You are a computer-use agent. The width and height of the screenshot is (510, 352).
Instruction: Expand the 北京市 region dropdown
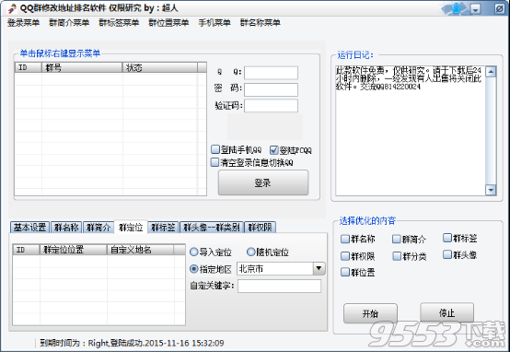(x=319, y=269)
